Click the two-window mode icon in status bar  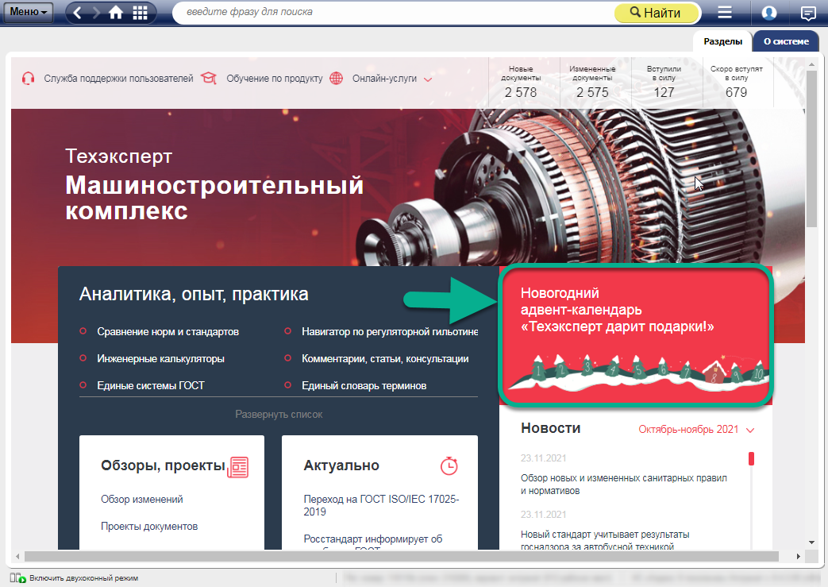coord(17,578)
